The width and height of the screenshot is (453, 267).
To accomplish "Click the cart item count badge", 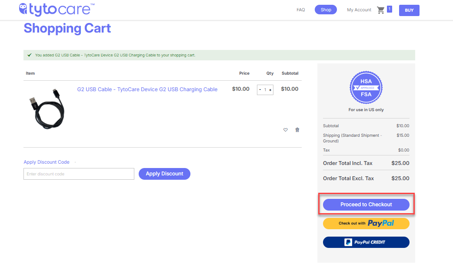I will click(x=390, y=9).
